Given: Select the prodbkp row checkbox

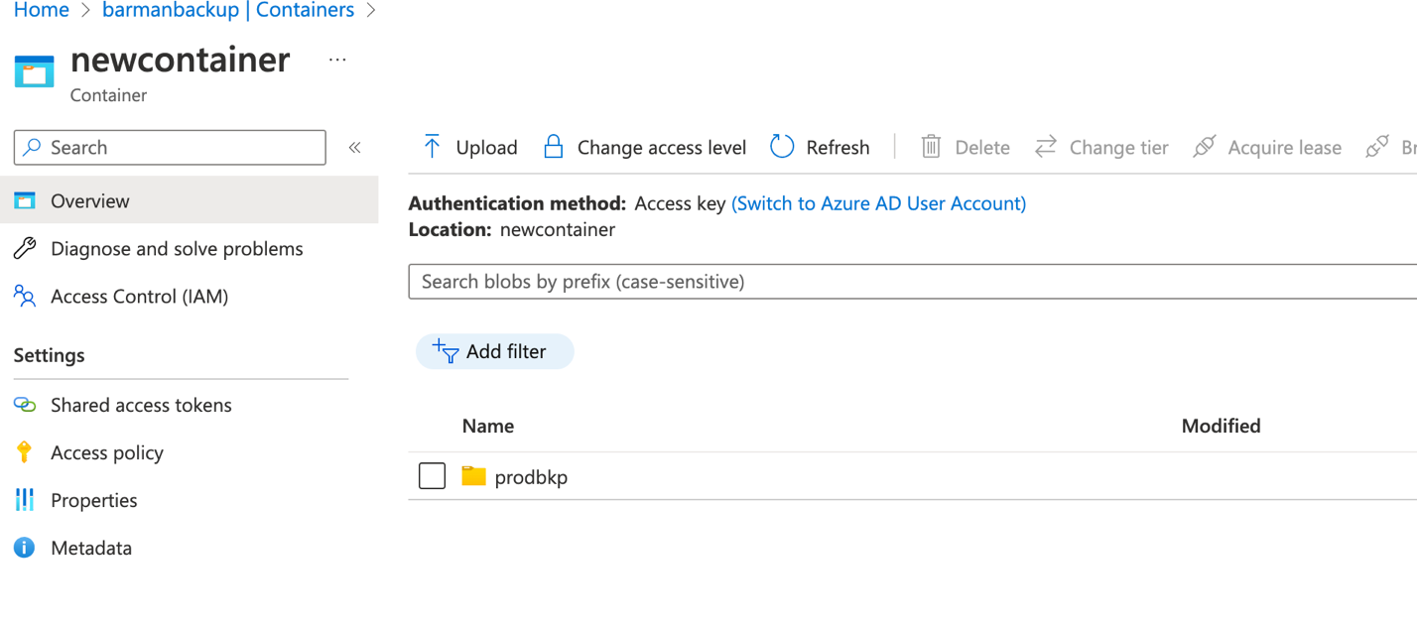Looking at the screenshot, I should point(432,476).
